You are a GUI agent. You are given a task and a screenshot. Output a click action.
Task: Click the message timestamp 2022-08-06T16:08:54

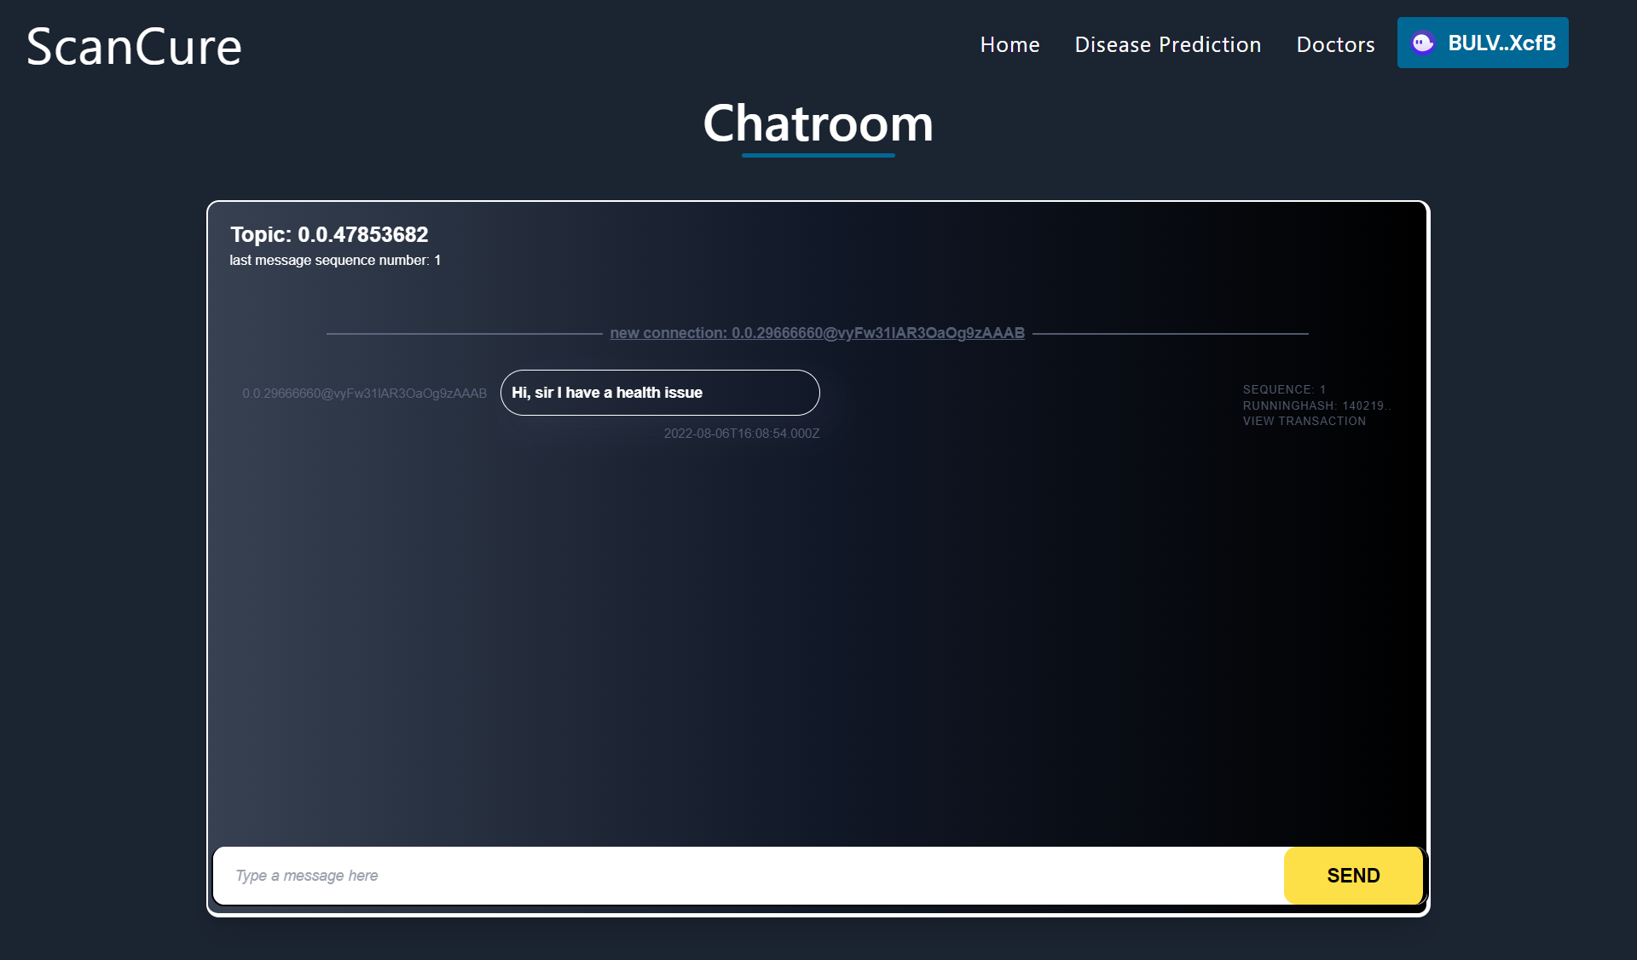[x=741, y=434]
